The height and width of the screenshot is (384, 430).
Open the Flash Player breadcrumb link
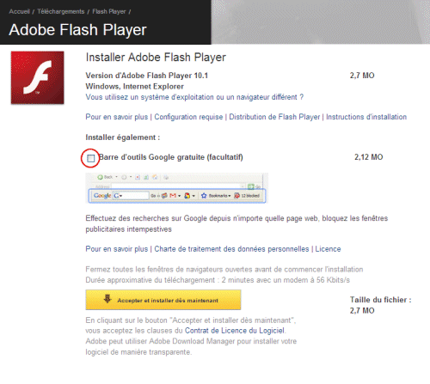tap(109, 11)
